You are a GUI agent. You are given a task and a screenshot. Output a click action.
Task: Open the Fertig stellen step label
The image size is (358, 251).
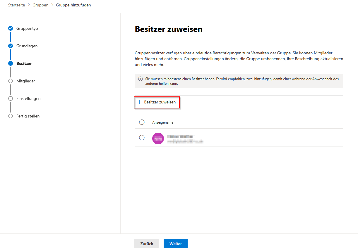[x=28, y=116]
